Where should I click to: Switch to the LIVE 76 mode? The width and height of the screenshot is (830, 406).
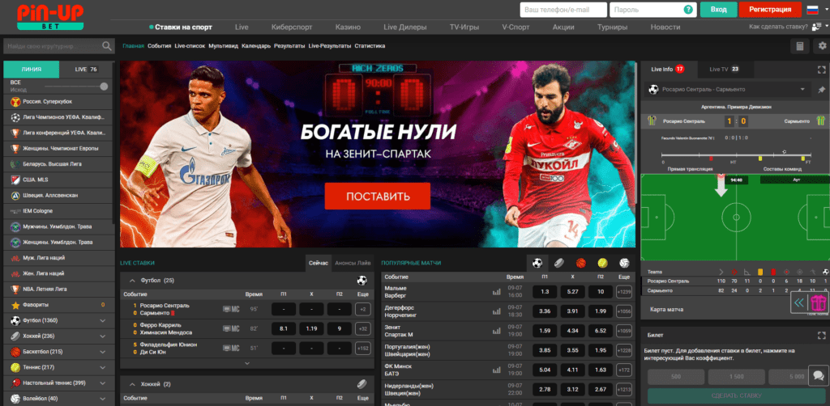[x=86, y=70]
